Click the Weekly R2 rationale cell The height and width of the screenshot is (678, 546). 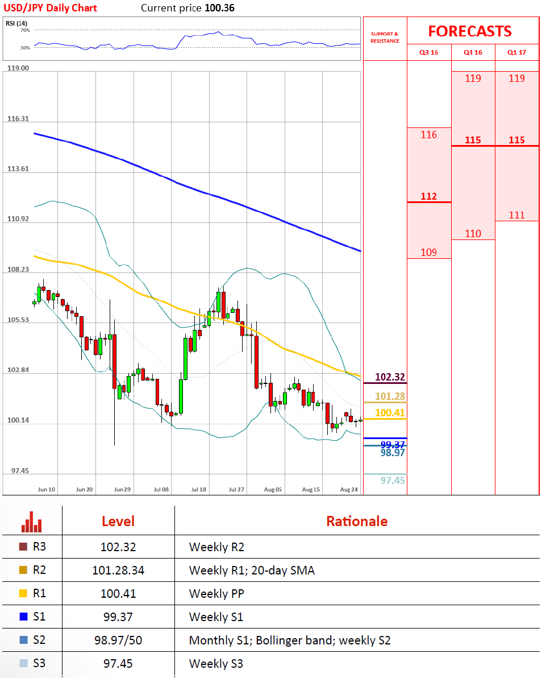[216, 547]
